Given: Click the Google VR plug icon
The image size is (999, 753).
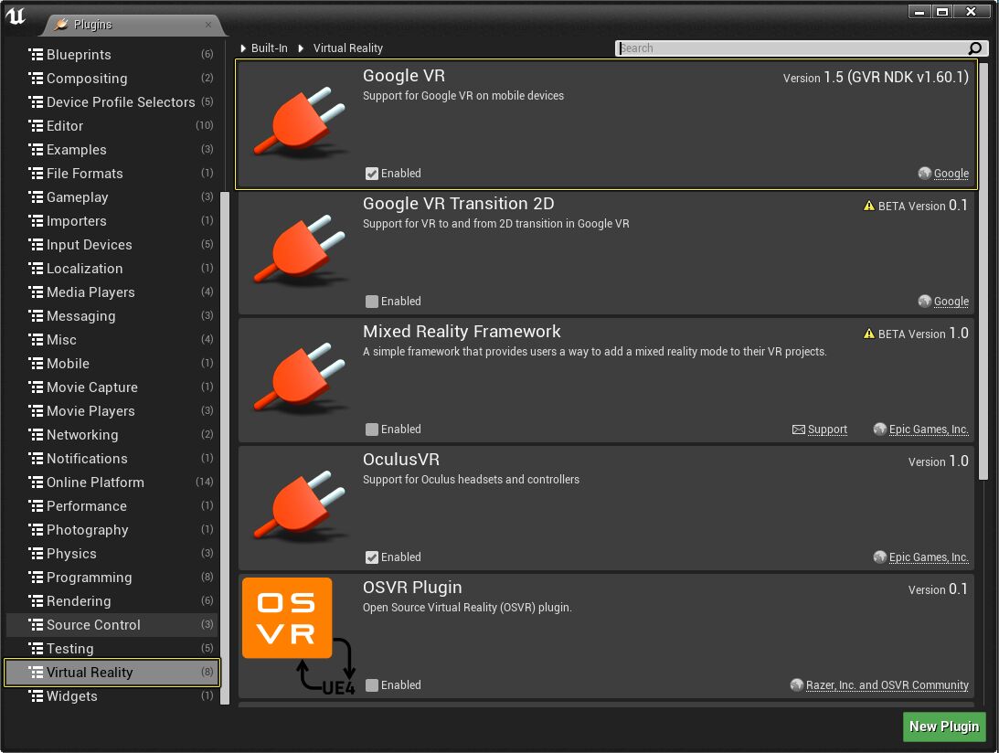Looking at the screenshot, I should 299,125.
